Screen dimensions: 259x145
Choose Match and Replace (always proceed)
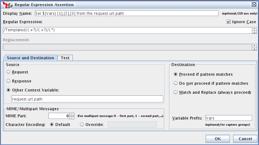pos(176,92)
